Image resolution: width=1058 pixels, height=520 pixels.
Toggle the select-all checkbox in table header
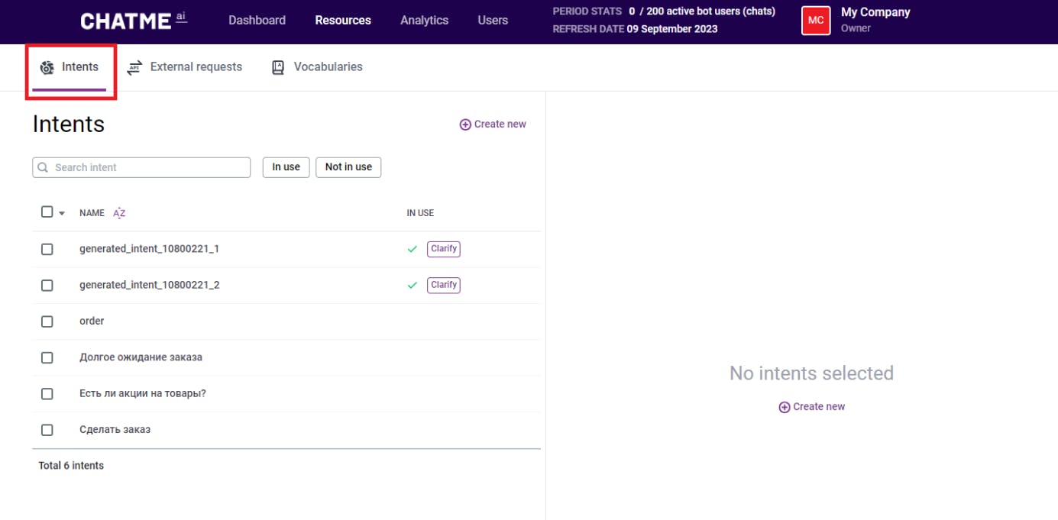tap(47, 212)
